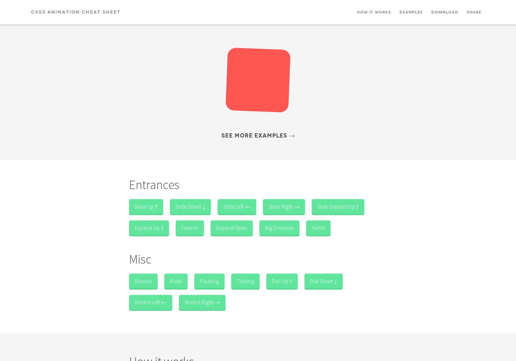
Task: Click the Fade In button
Action: point(190,228)
